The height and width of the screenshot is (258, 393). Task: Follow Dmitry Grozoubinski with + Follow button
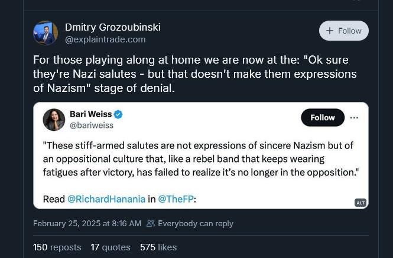(x=343, y=31)
